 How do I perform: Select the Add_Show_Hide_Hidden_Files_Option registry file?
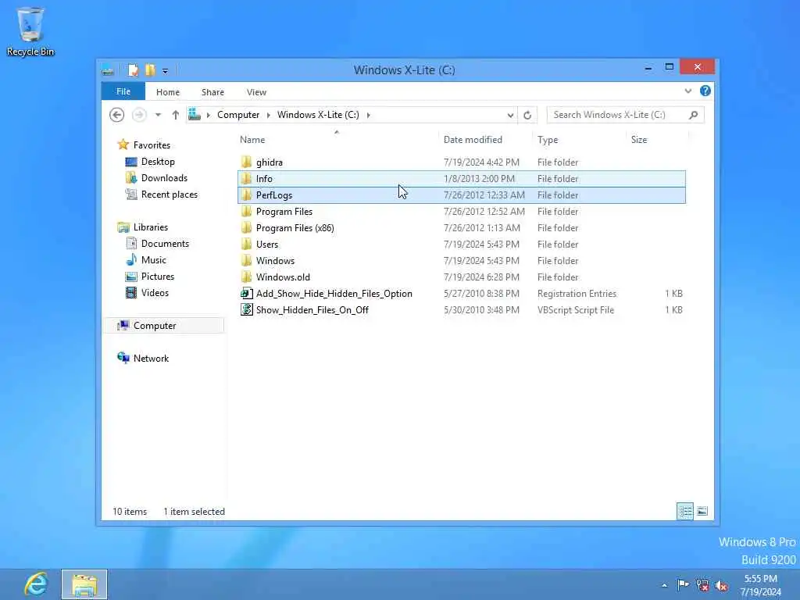[x=462, y=294]
